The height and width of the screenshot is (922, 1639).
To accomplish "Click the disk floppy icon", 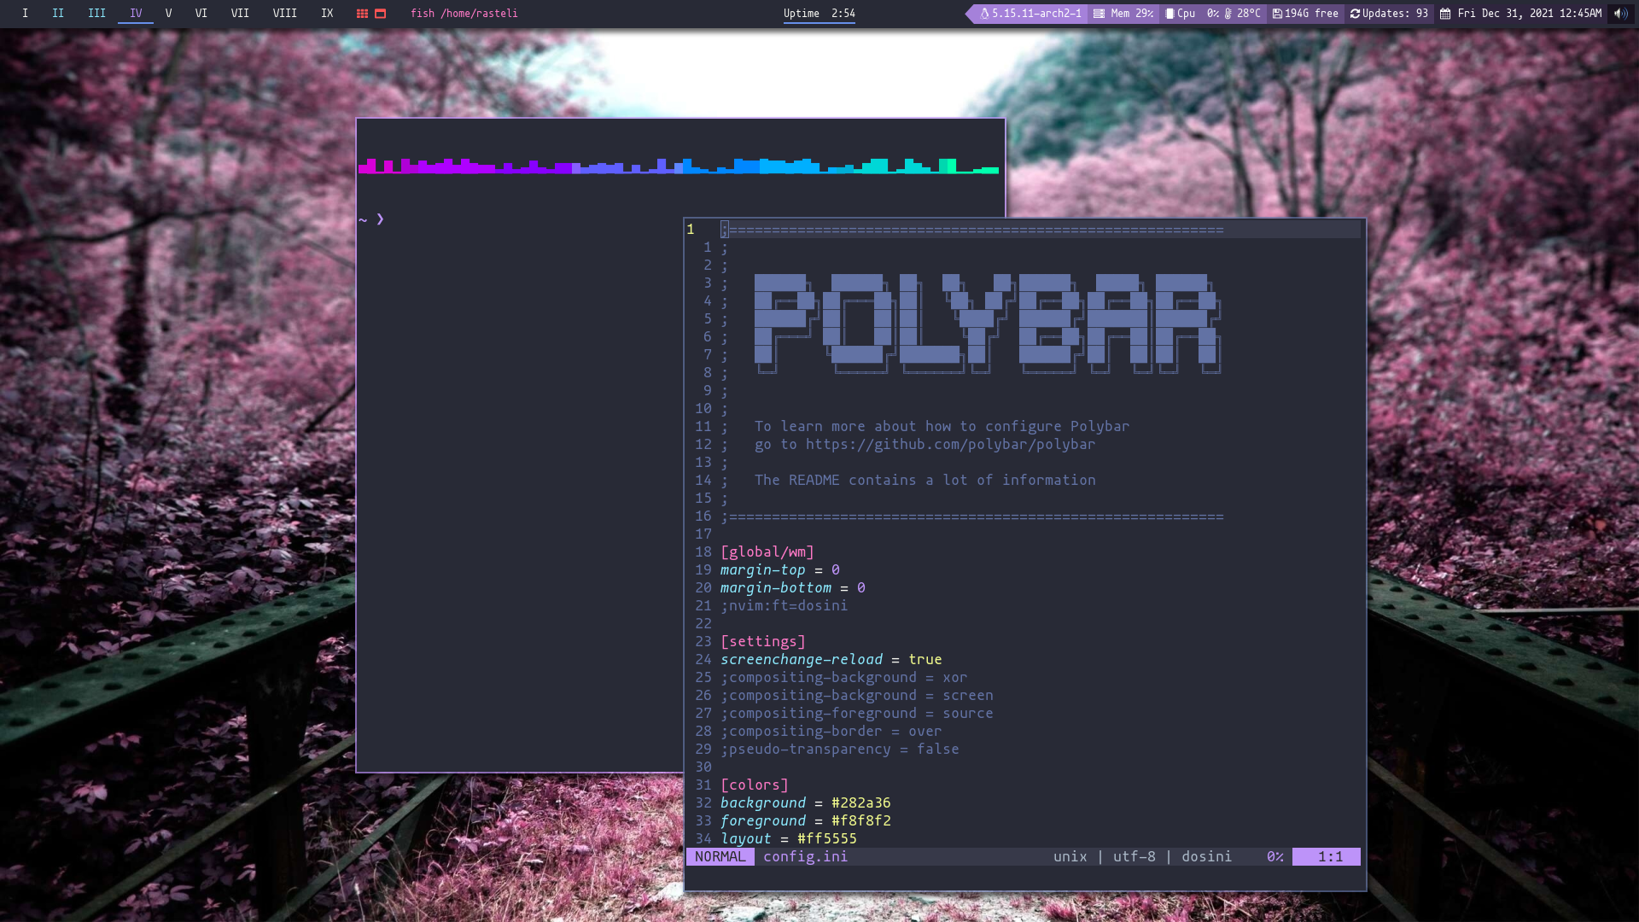I will (1277, 14).
